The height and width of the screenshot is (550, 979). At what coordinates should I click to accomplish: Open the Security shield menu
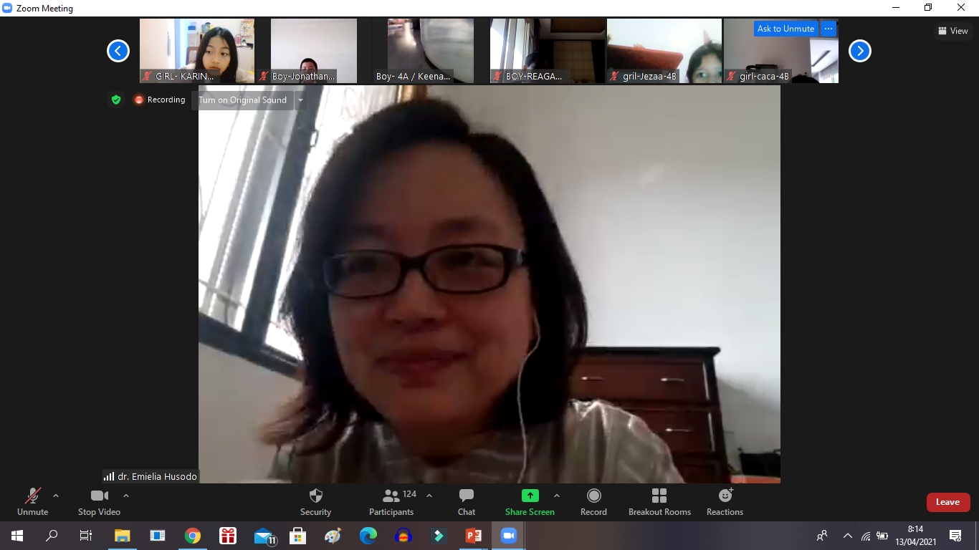315,502
